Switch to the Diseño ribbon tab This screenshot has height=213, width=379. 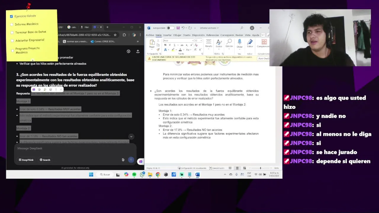187,35
